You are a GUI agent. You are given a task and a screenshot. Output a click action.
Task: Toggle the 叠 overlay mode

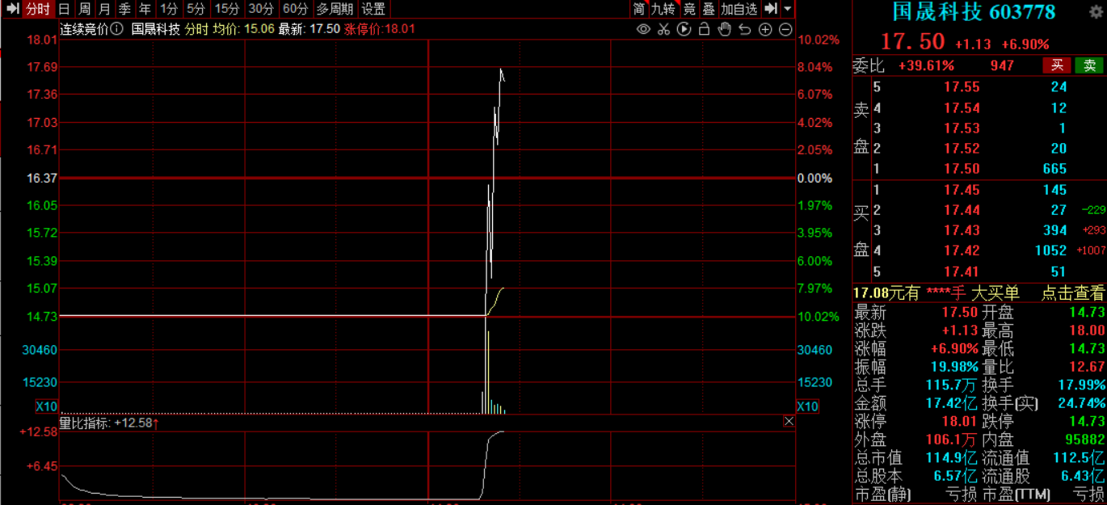pyautogui.click(x=708, y=9)
